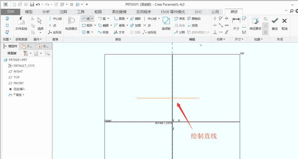Confirm the sketch with 确定
The image size is (298, 159).
(x=275, y=23)
